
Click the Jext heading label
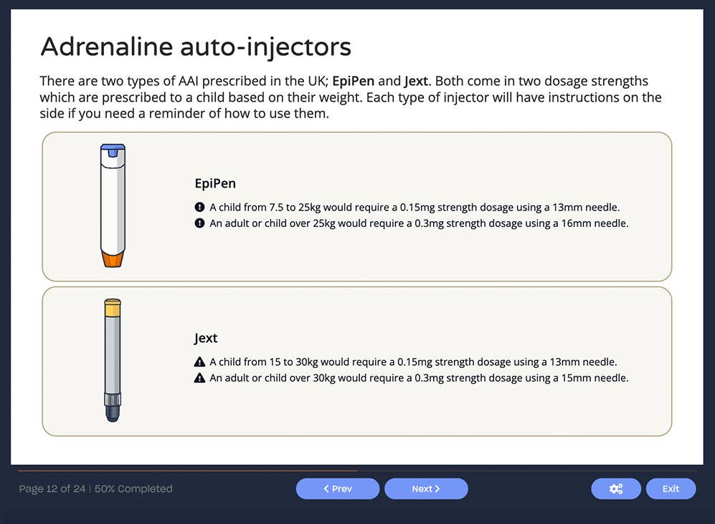206,338
